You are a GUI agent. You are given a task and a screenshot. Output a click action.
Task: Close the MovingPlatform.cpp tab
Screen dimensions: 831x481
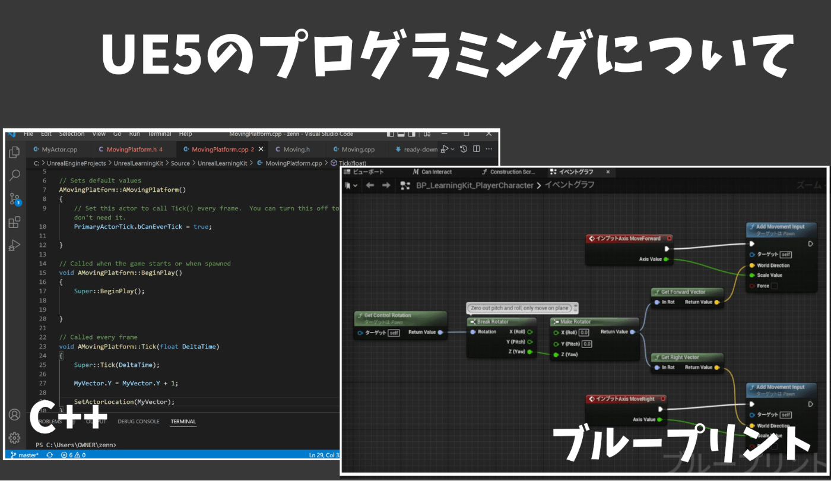point(261,149)
